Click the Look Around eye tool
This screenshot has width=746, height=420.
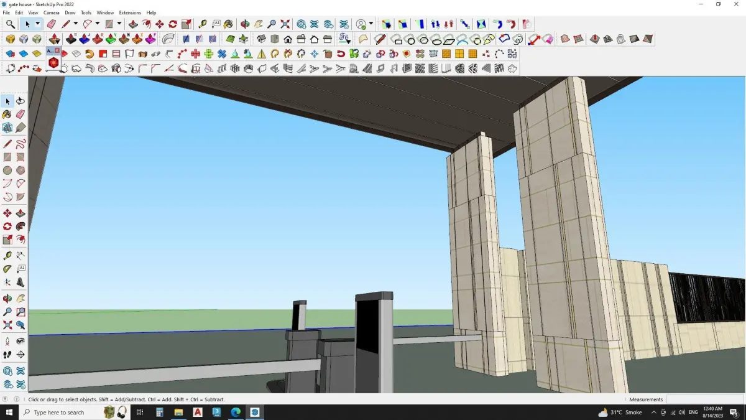click(21, 341)
